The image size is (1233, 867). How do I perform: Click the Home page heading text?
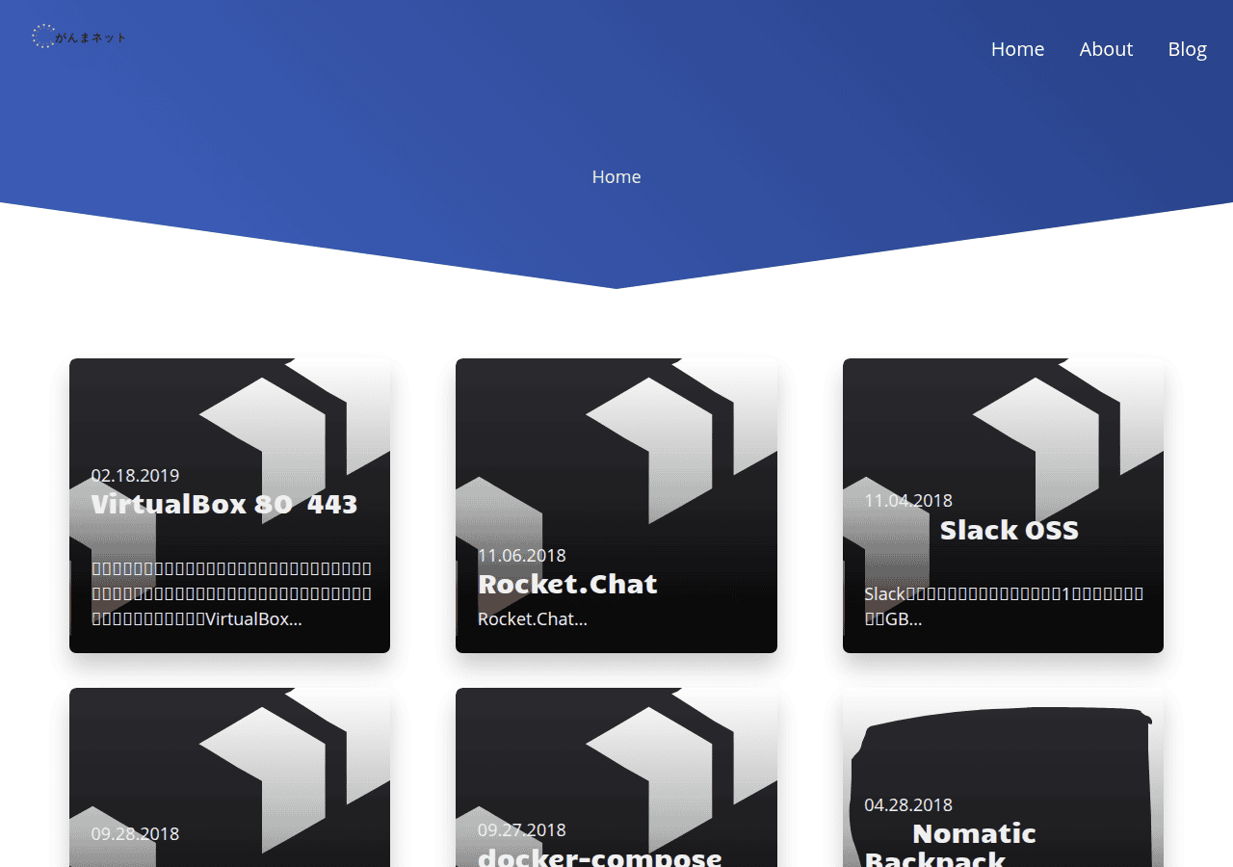click(616, 177)
